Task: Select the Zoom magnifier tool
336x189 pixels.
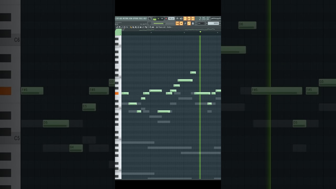Action: tap(151, 27)
